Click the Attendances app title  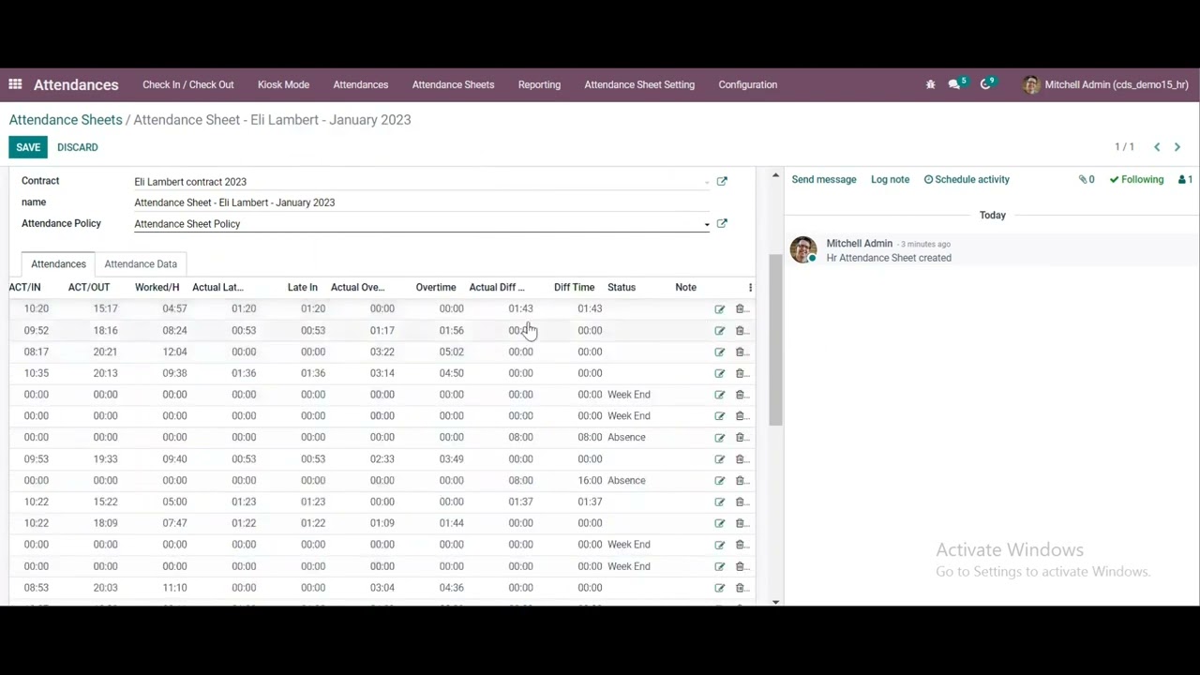76,84
